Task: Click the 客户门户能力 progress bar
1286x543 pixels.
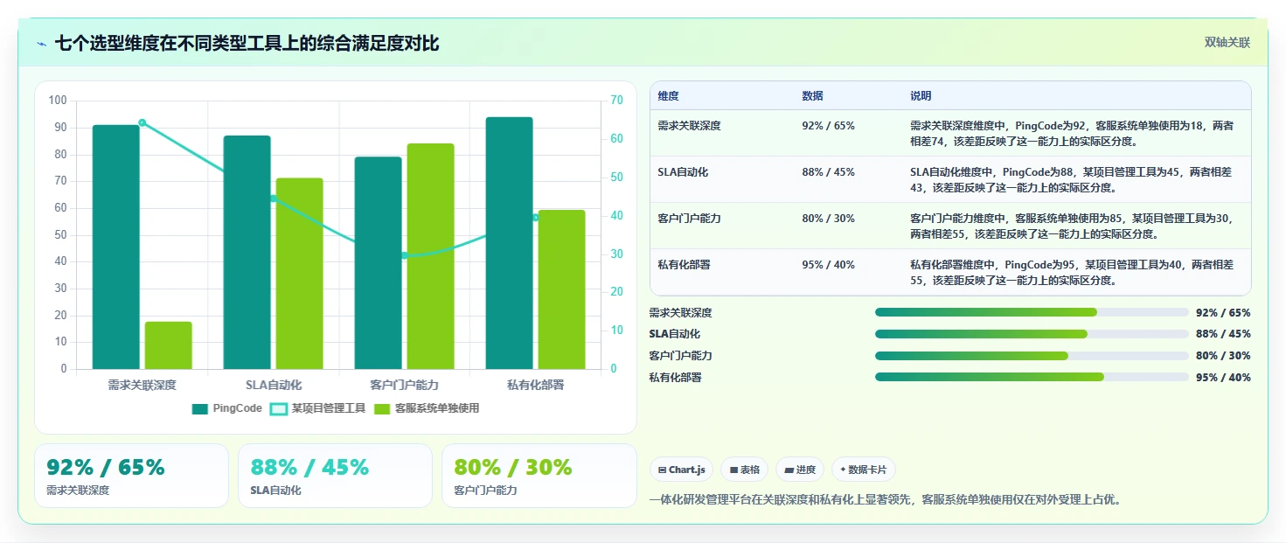Action: (1032, 356)
